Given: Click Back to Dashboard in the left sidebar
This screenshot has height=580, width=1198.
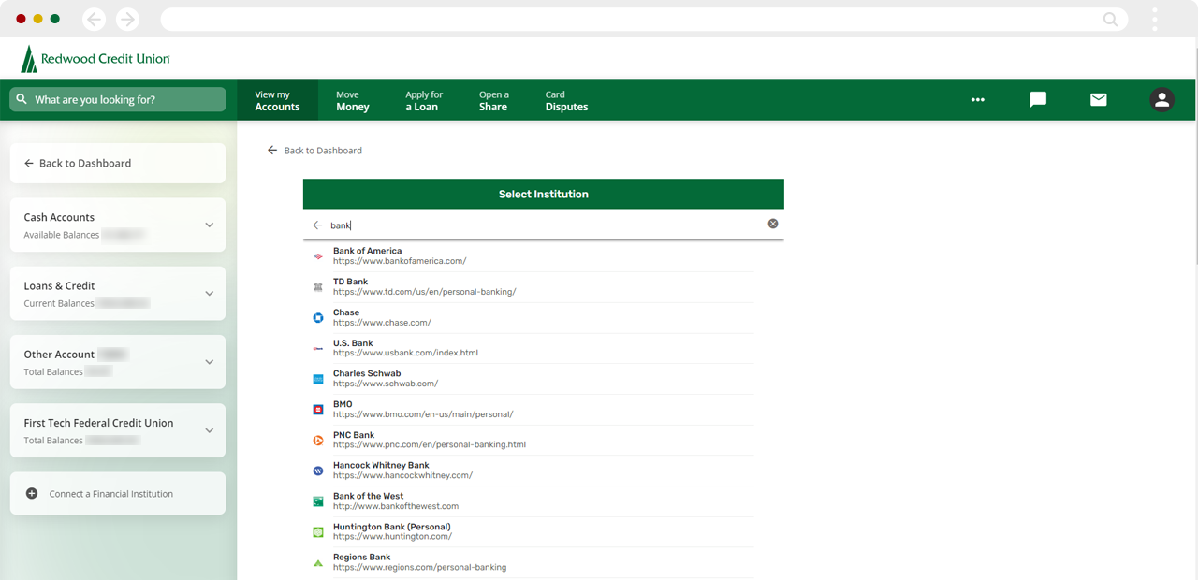Looking at the screenshot, I should [x=118, y=163].
